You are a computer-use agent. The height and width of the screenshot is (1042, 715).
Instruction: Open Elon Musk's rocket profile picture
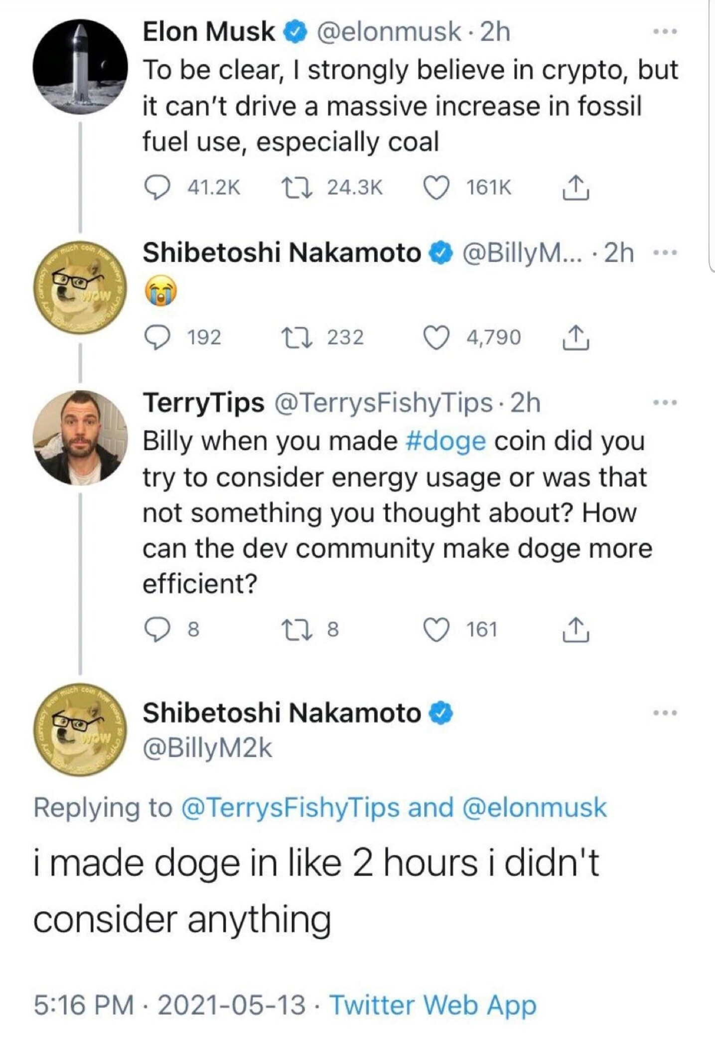pos(80,67)
